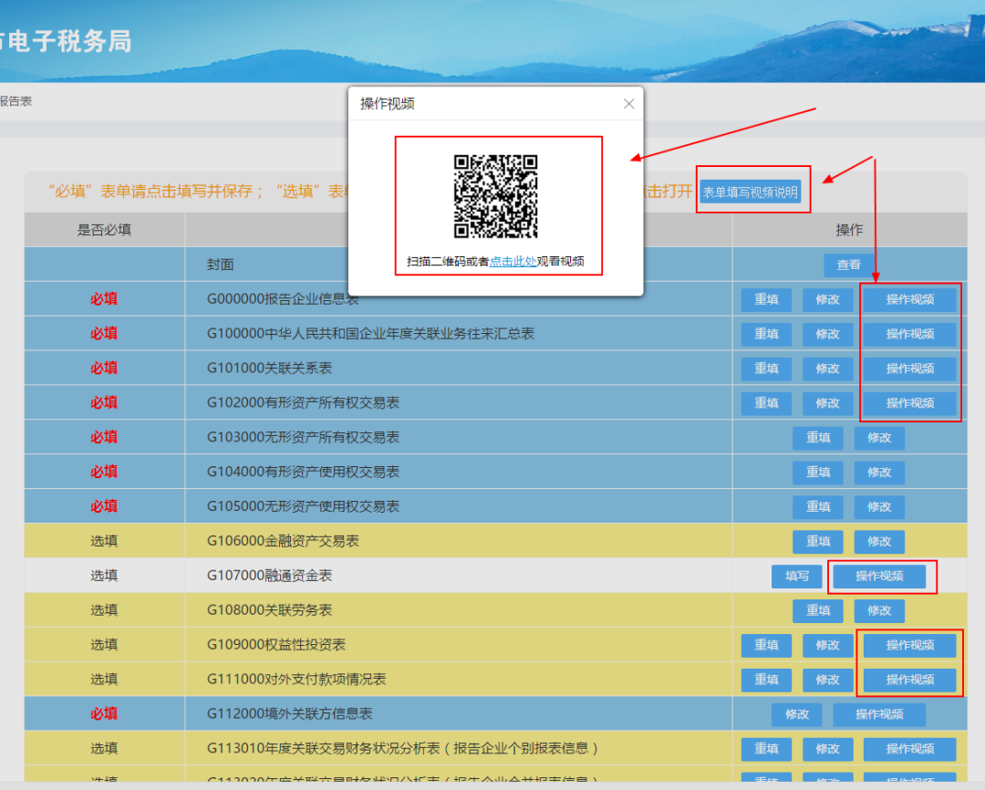Select form name G109000权益性投资表
Viewport: 985px width, 790px height.
pyautogui.click(x=276, y=645)
